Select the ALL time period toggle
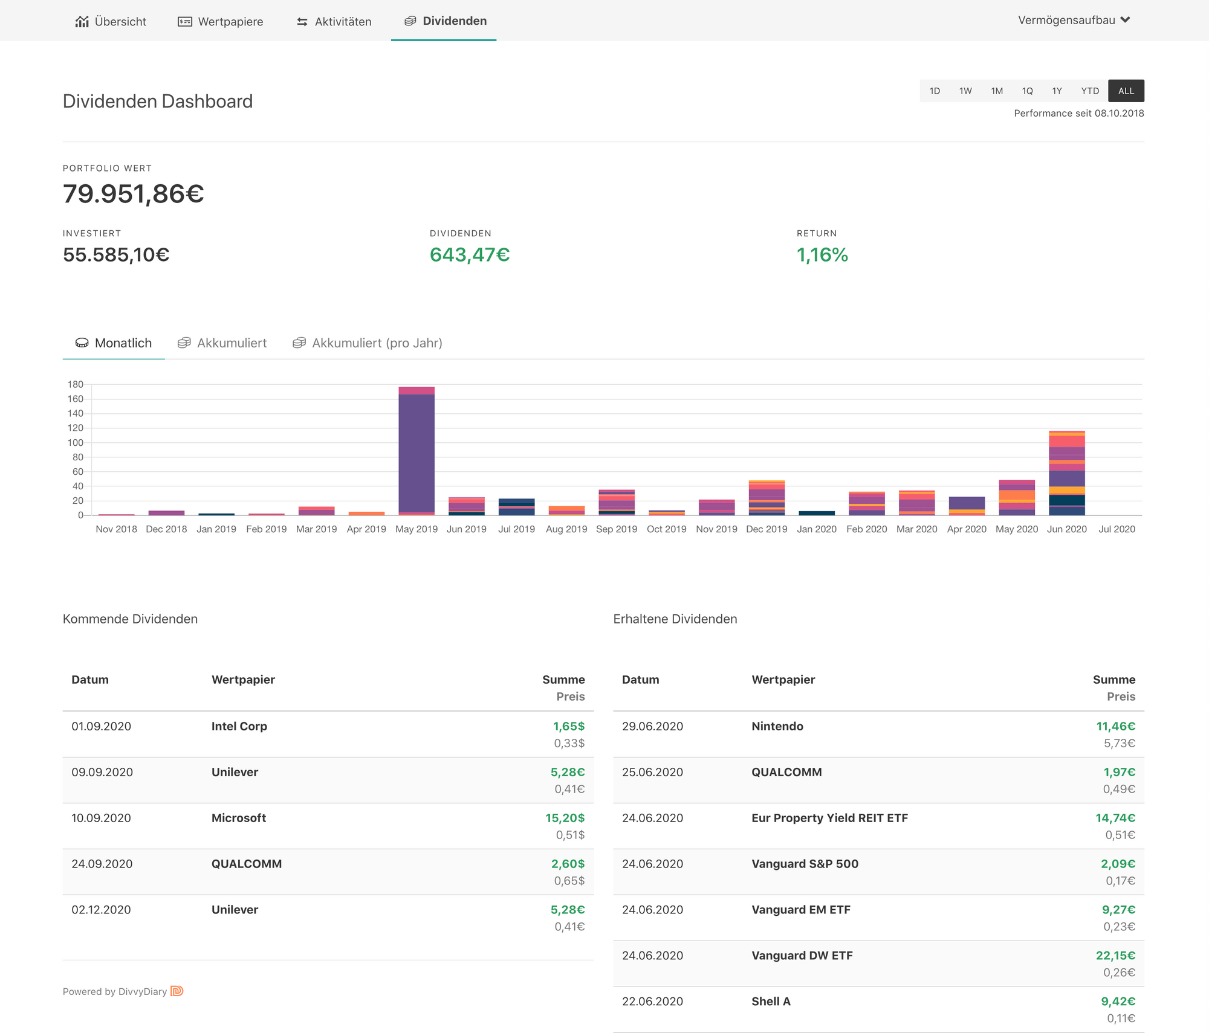This screenshot has height=1033, width=1209. tap(1125, 91)
